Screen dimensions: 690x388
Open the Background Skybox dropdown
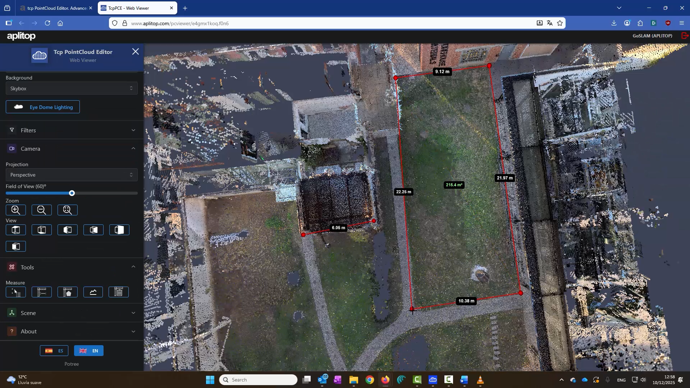tap(71, 88)
